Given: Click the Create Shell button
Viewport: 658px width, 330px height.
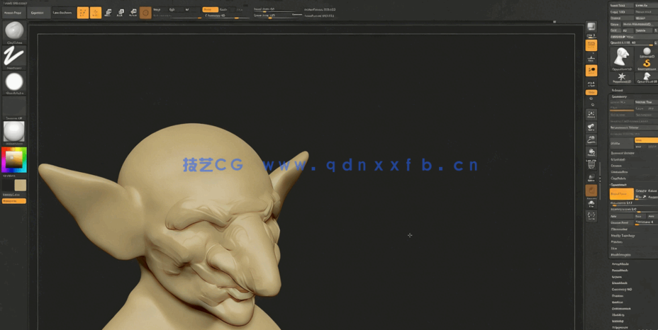Looking at the screenshot, I should 622,222.
